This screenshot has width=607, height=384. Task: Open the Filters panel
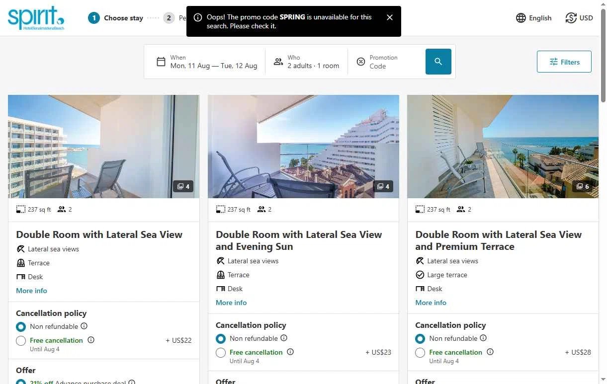pyautogui.click(x=564, y=62)
